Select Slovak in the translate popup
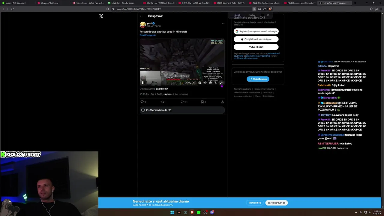 point(237,15)
